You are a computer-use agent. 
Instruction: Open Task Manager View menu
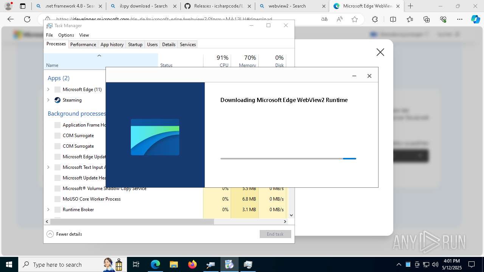pos(84,35)
